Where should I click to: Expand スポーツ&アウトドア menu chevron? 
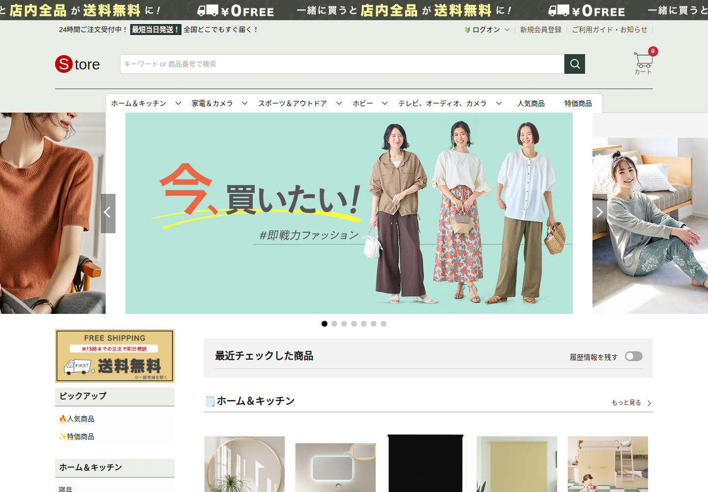pyautogui.click(x=339, y=103)
